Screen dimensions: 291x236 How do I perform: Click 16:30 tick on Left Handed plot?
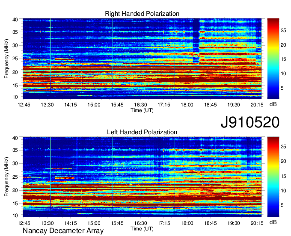(140, 223)
